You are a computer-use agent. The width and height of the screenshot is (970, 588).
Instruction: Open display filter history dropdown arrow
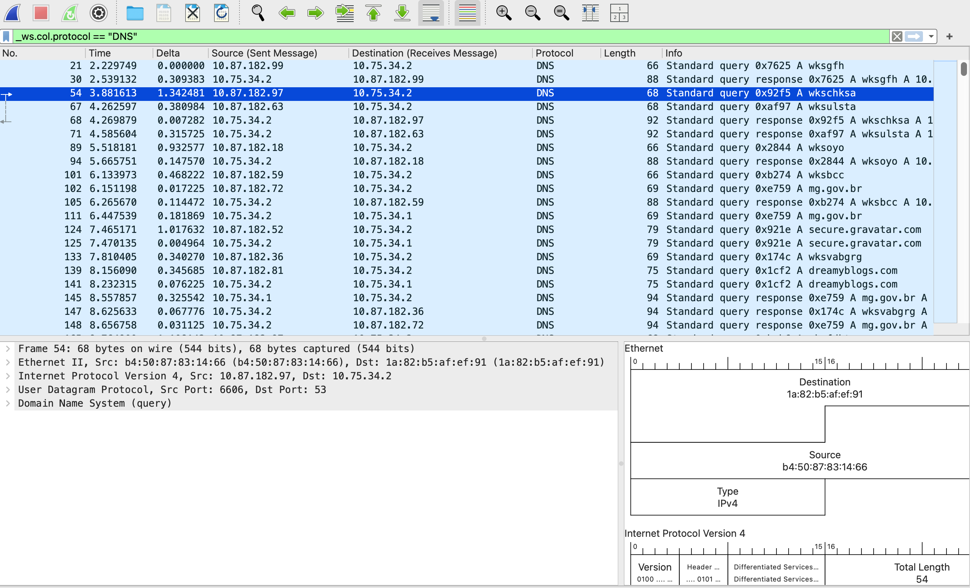[x=931, y=36]
